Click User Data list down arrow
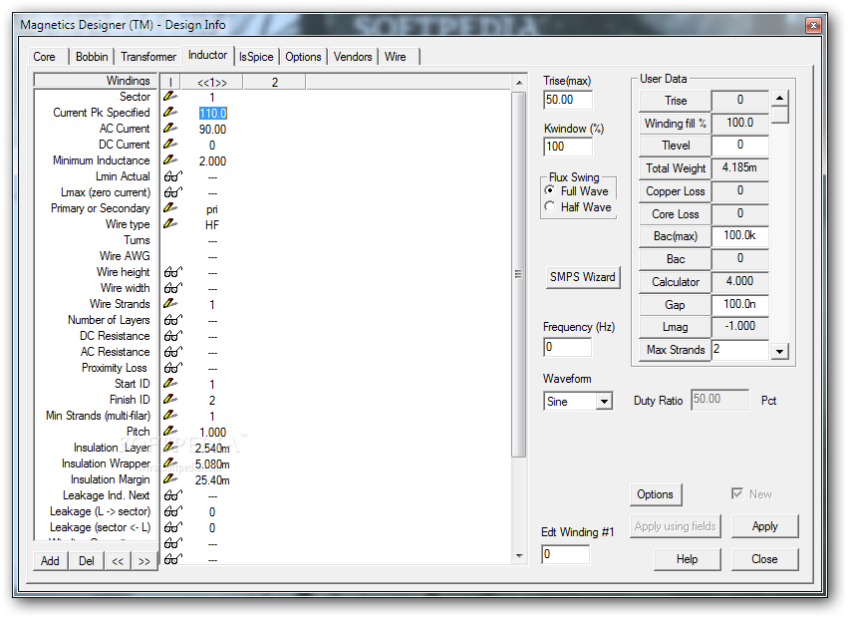Image resolution: width=848 pixels, height=618 pixels. tap(779, 351)
